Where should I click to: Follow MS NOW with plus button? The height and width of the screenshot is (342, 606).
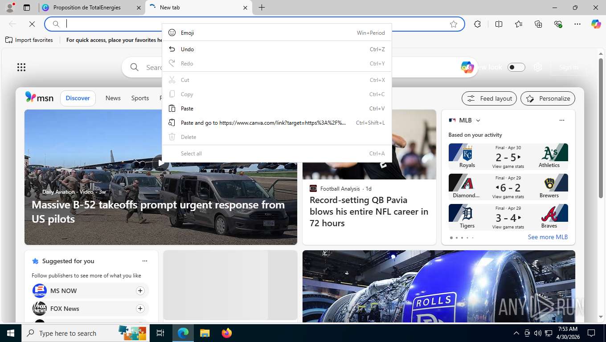click(x=140, y=291)
